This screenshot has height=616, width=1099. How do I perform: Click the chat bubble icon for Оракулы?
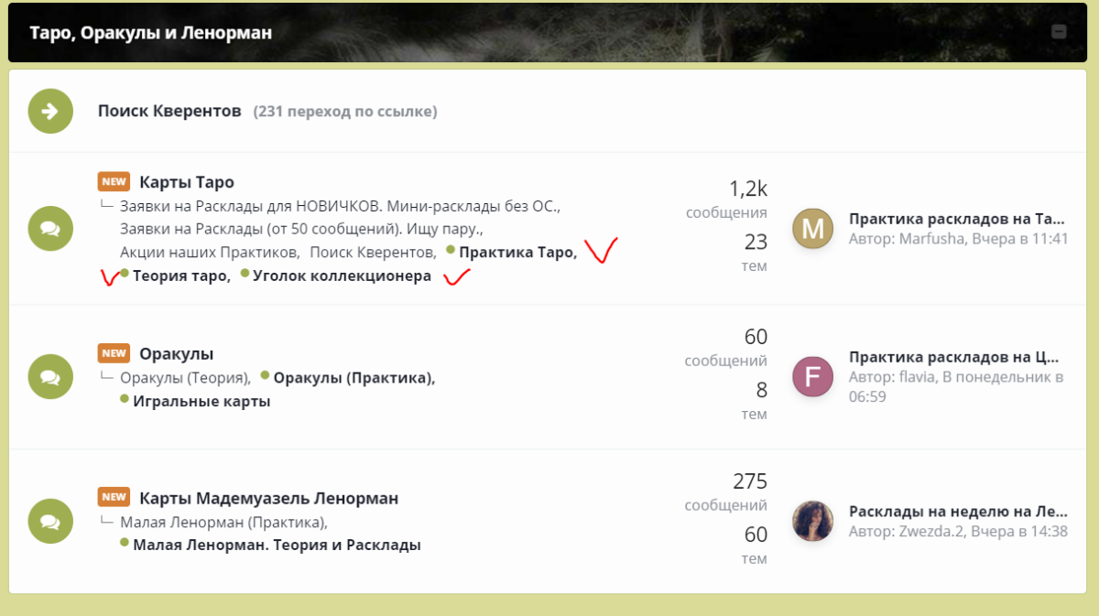50,376
